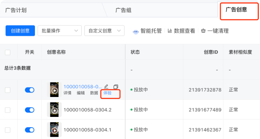Check the box for row 1000010058-0304.1
The image size is (260, 139).
coord(8,130)
